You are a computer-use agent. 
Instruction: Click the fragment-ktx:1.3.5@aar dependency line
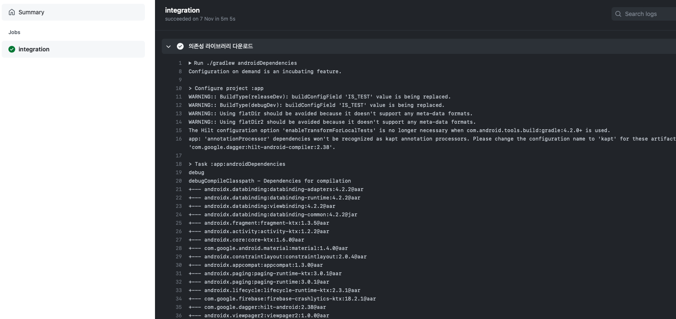click(x=259, y=223)
